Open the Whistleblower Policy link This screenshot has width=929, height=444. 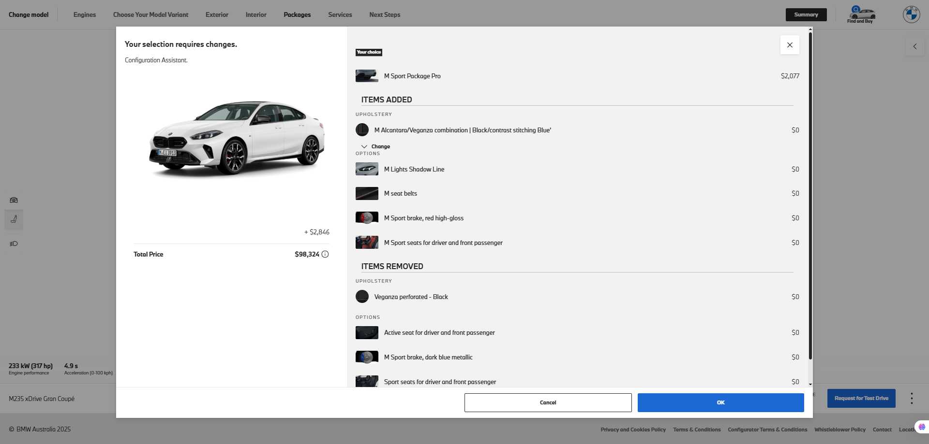[840, 430]
